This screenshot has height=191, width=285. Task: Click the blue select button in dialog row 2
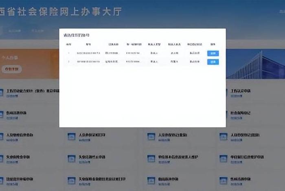(x=213, y=62)
